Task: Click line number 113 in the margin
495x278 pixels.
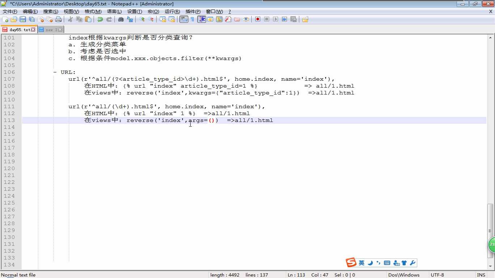Action: tap(9, 120)
